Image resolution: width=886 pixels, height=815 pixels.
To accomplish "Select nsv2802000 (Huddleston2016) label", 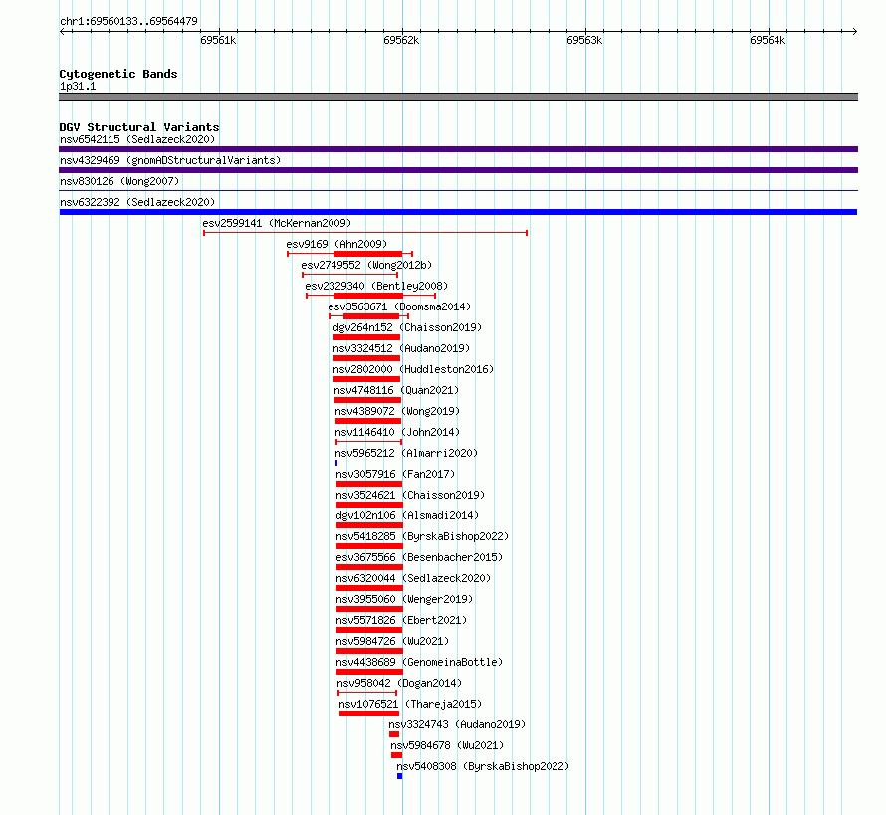I will pyautogui.click(x=413, y=369).
